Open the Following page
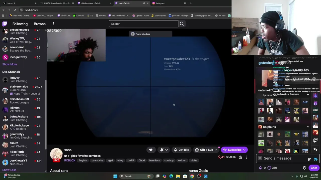 point(20,24)
